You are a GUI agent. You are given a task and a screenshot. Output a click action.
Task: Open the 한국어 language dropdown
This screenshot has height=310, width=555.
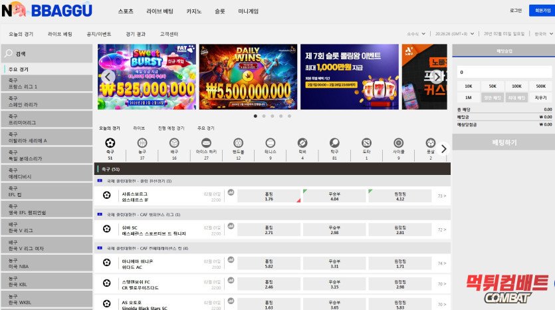[543, 34]
